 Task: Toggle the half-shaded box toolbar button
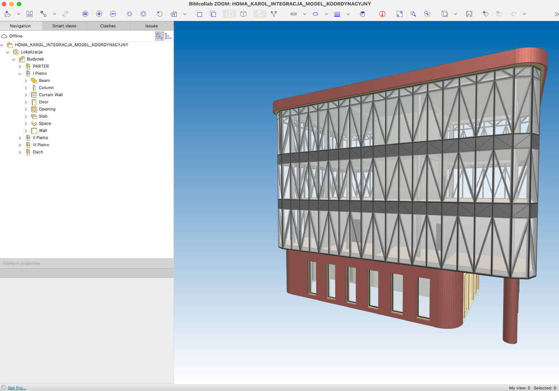tap(229, 14)
